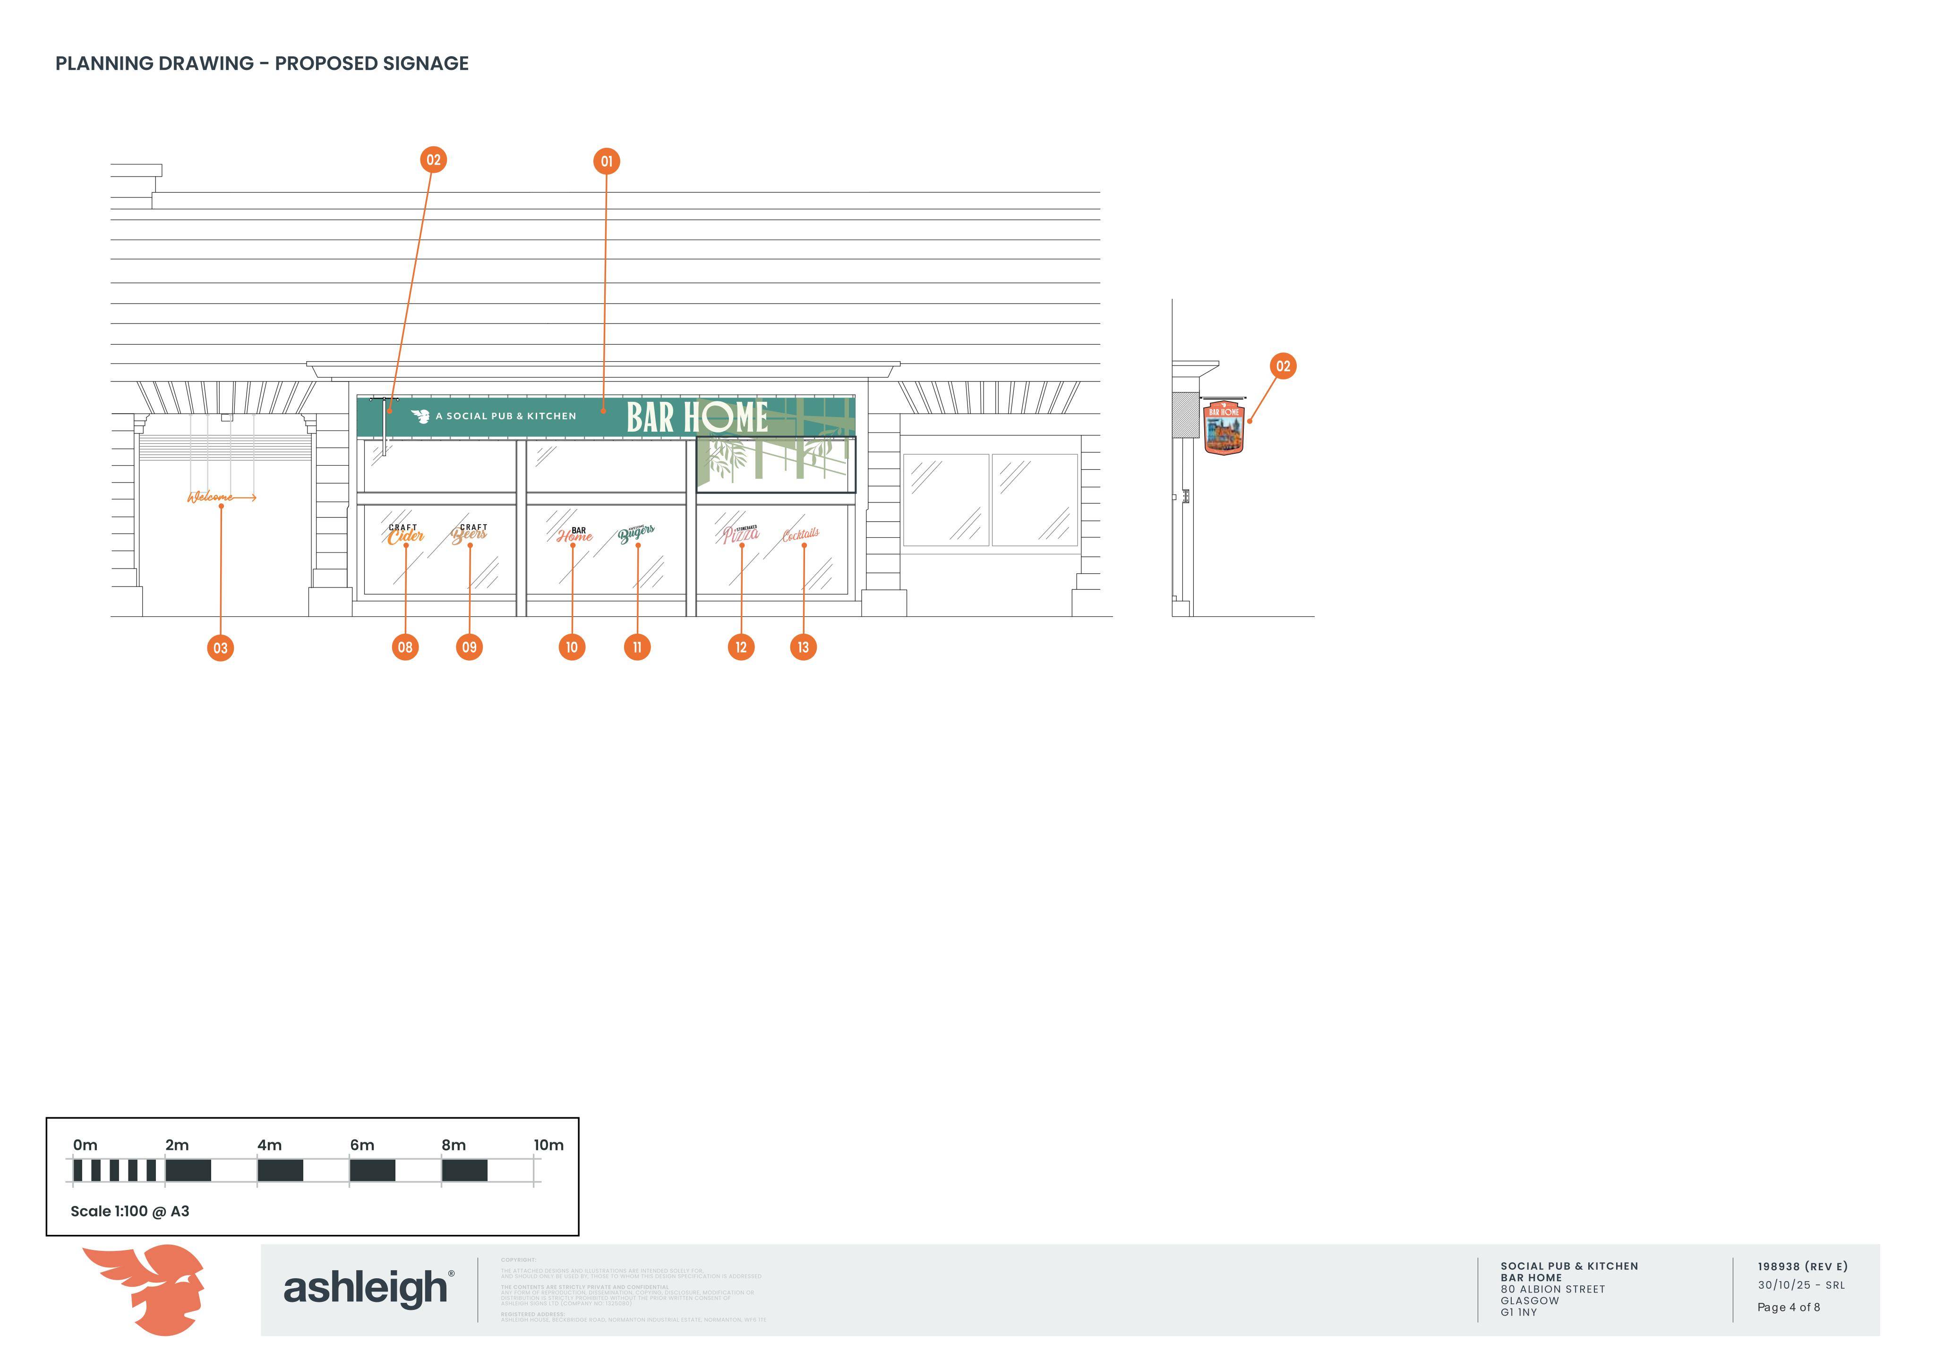The image size is (1935, 1368).
Task: Click the 2m label on the scale bar
Action: coord(177,1146)
